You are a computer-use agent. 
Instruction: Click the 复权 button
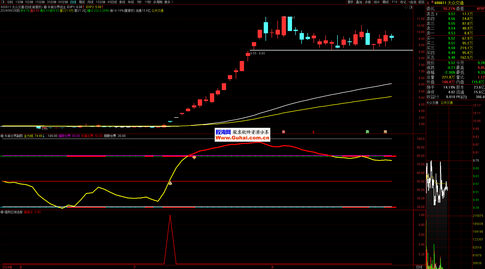(351, 2)
